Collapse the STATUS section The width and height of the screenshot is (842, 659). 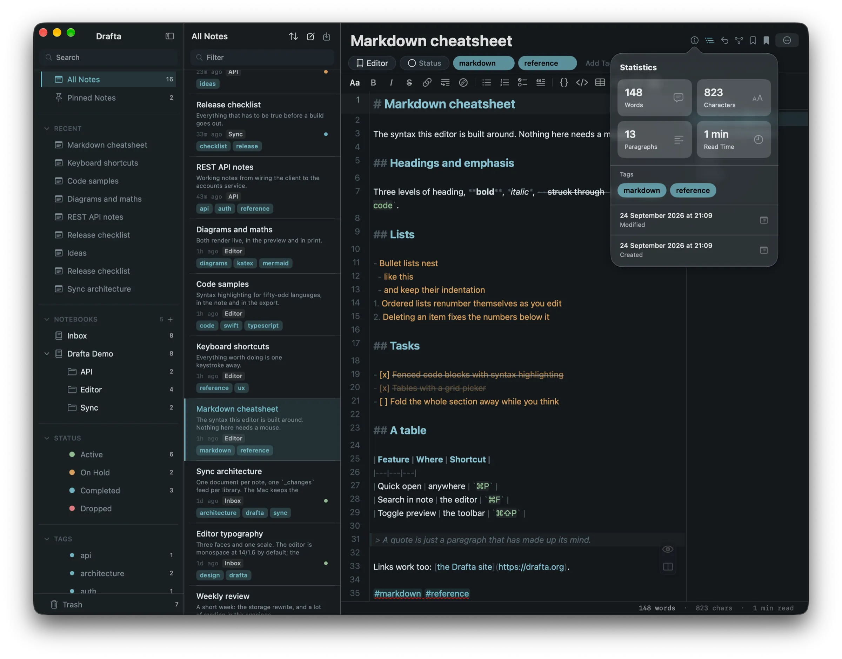(47, 438)
